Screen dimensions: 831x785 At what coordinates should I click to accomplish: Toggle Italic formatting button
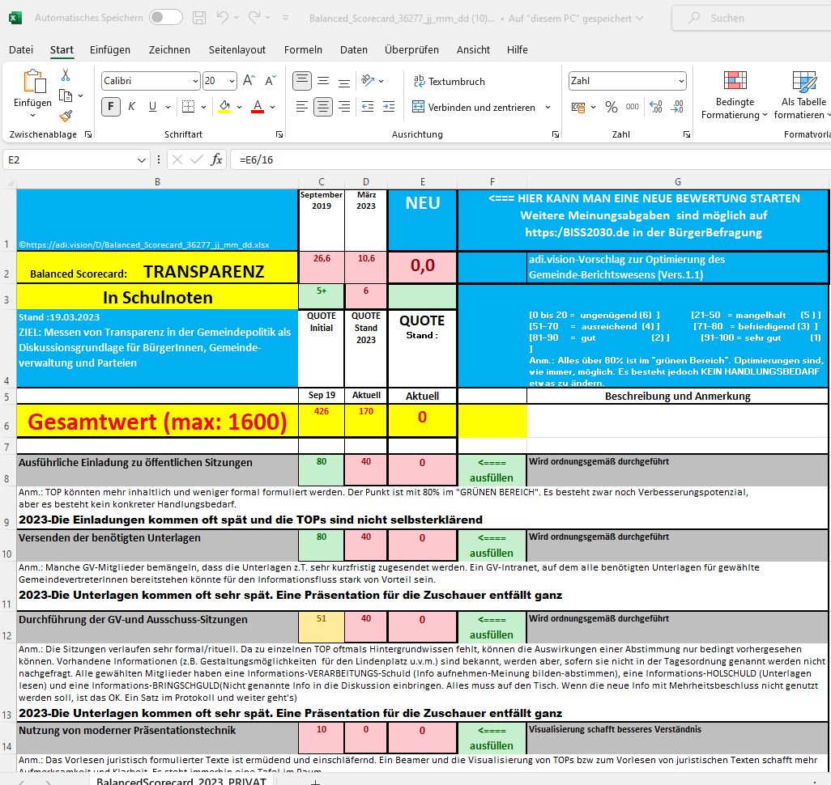point(130,107)
